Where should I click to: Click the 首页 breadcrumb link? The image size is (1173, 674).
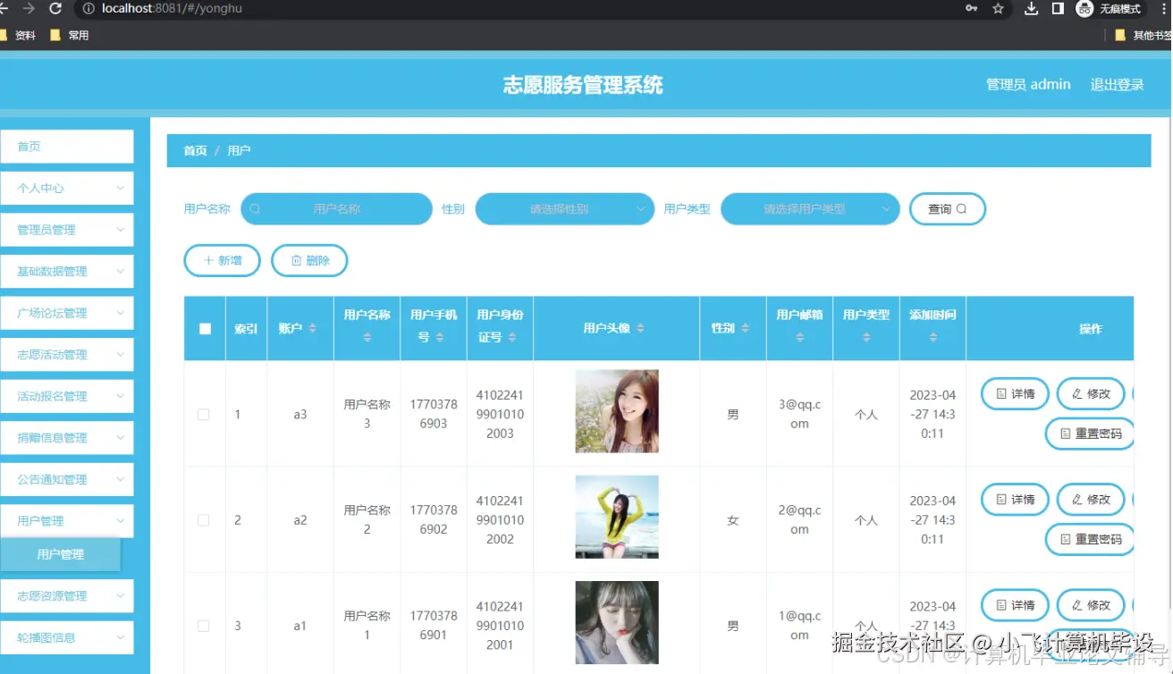(x=195, y=151)
